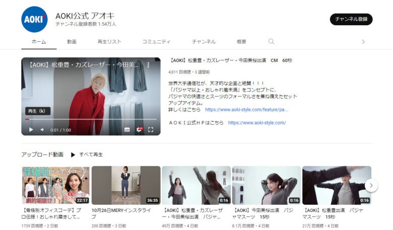Open the チャンネル tab
Image resolution: width=393 pixels, height=230 pixels.
coord(204,42)
